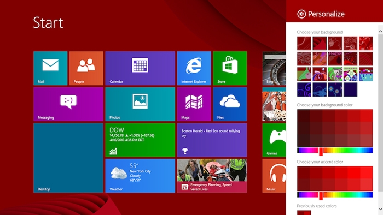The height and width of the screenshot is (215, 383).
Task: Click the accent color hue slider
Action: coord(335,195)
